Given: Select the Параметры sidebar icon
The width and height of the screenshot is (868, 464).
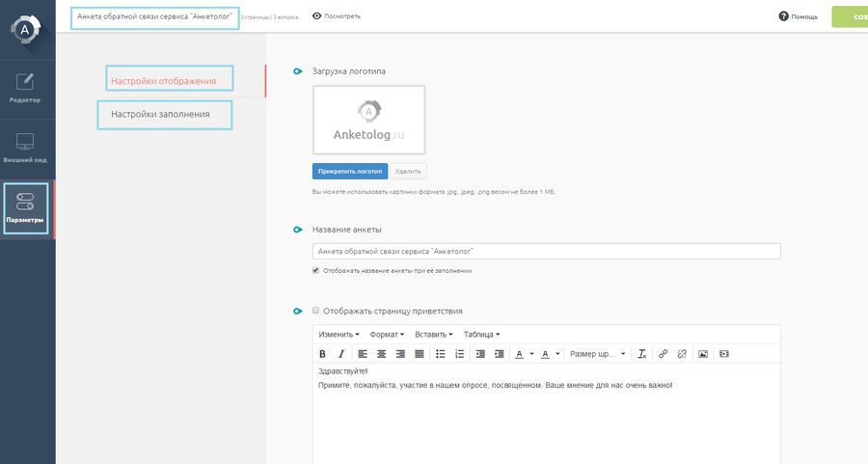Looking at the screenshot, I should point(25,208).
